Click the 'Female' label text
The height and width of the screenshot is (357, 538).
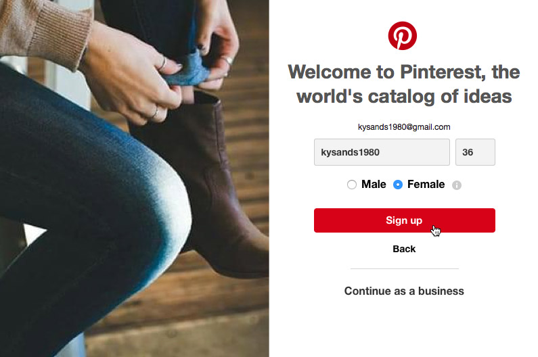pos(426,184)
